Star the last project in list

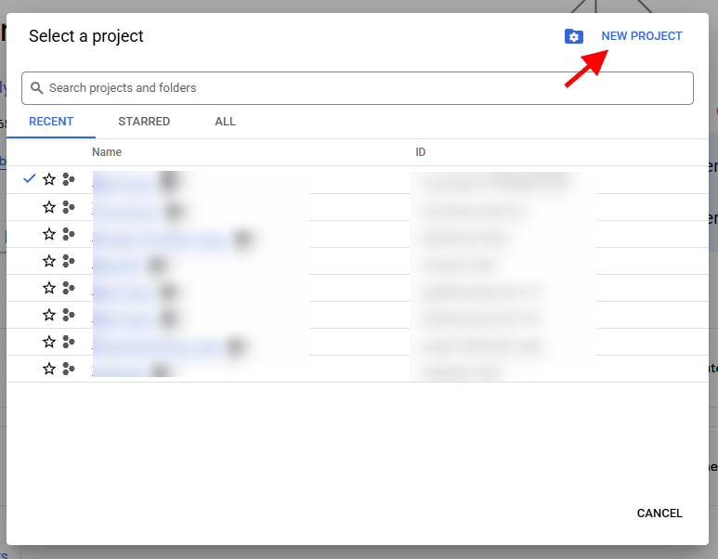click(49, 369)
